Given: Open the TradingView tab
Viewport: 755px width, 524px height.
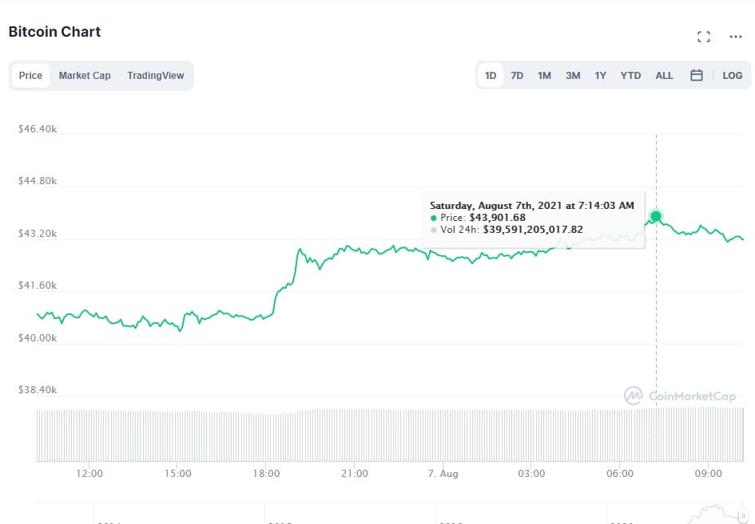Looking at the screenshot, I should (156, 76).
